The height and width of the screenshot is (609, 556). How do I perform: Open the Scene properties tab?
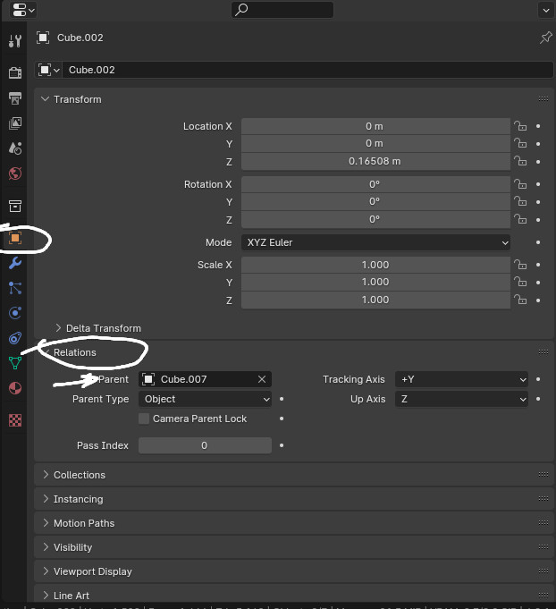[15, 148]
